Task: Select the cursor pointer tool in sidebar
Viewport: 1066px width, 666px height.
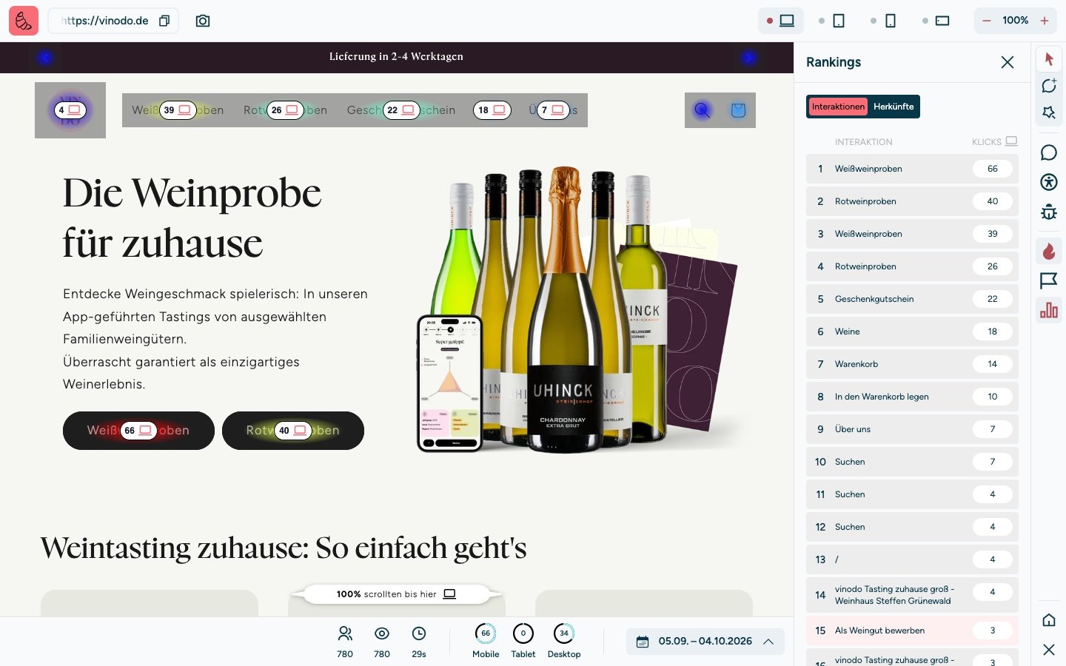Action: [x=1049, y=58]
